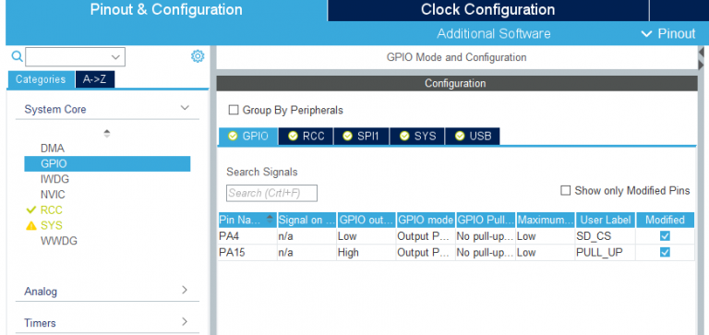Collapse the System Core category
Screen dimensions: 709x335
click(x=185, y=108)
